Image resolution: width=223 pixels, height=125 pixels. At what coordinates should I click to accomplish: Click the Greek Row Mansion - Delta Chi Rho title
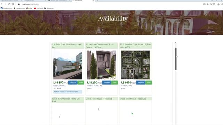[66, 100]
